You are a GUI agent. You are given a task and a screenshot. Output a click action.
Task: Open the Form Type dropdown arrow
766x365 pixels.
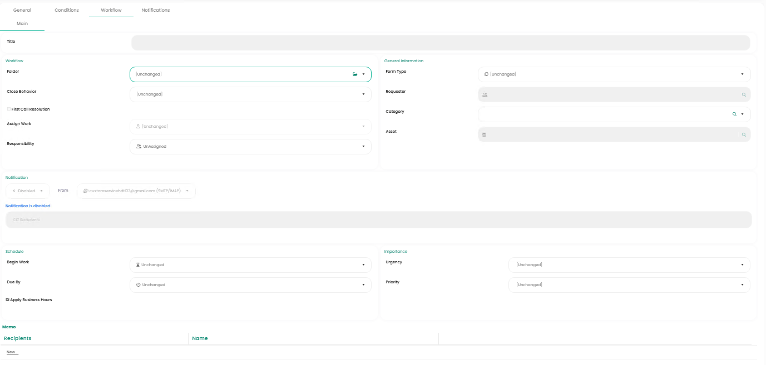[x=742, y=74]
